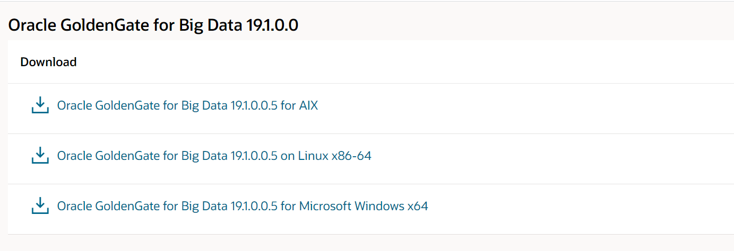Open Oracle GoldenGate Big Data 19.1.0.0.5 for AIX link
The image size is (734, 251).
point(187,105)
